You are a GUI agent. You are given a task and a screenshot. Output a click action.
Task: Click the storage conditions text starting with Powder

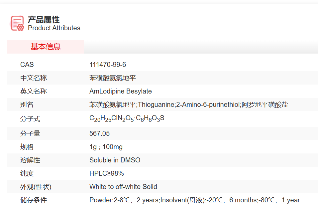(x=194, y=200)
